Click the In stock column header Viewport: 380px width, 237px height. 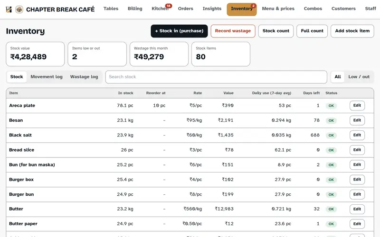(x=125, y=93)
